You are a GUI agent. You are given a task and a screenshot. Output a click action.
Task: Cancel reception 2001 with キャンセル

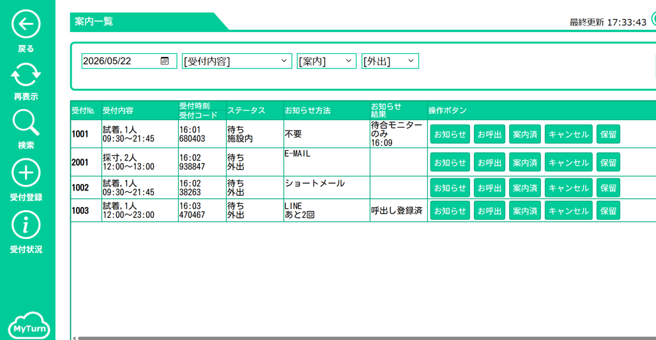point(568,162)
